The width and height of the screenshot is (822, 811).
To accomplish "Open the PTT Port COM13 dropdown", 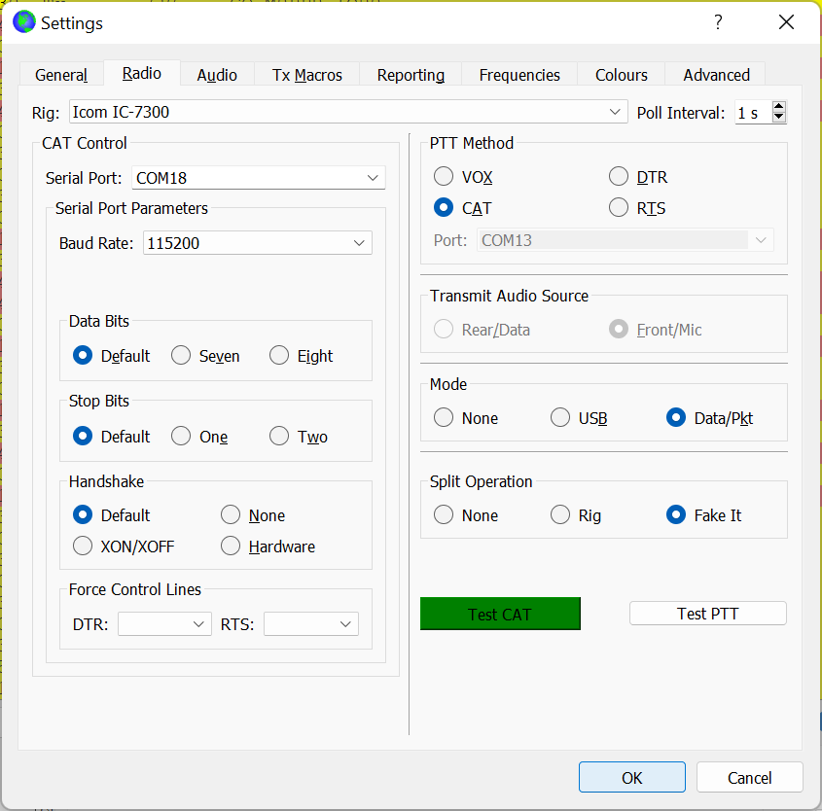I will click(x=625, y=240).
